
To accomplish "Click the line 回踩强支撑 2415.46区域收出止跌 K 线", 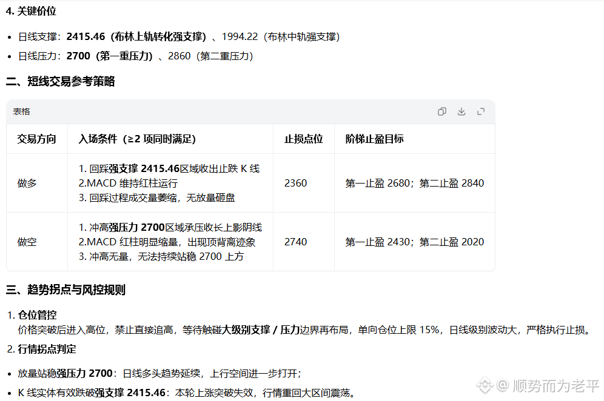I will pyautogui.click(x=169, y=168).
